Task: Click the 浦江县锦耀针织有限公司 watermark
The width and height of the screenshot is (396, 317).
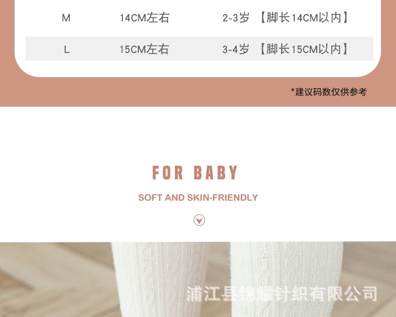Action: [282, 293]
